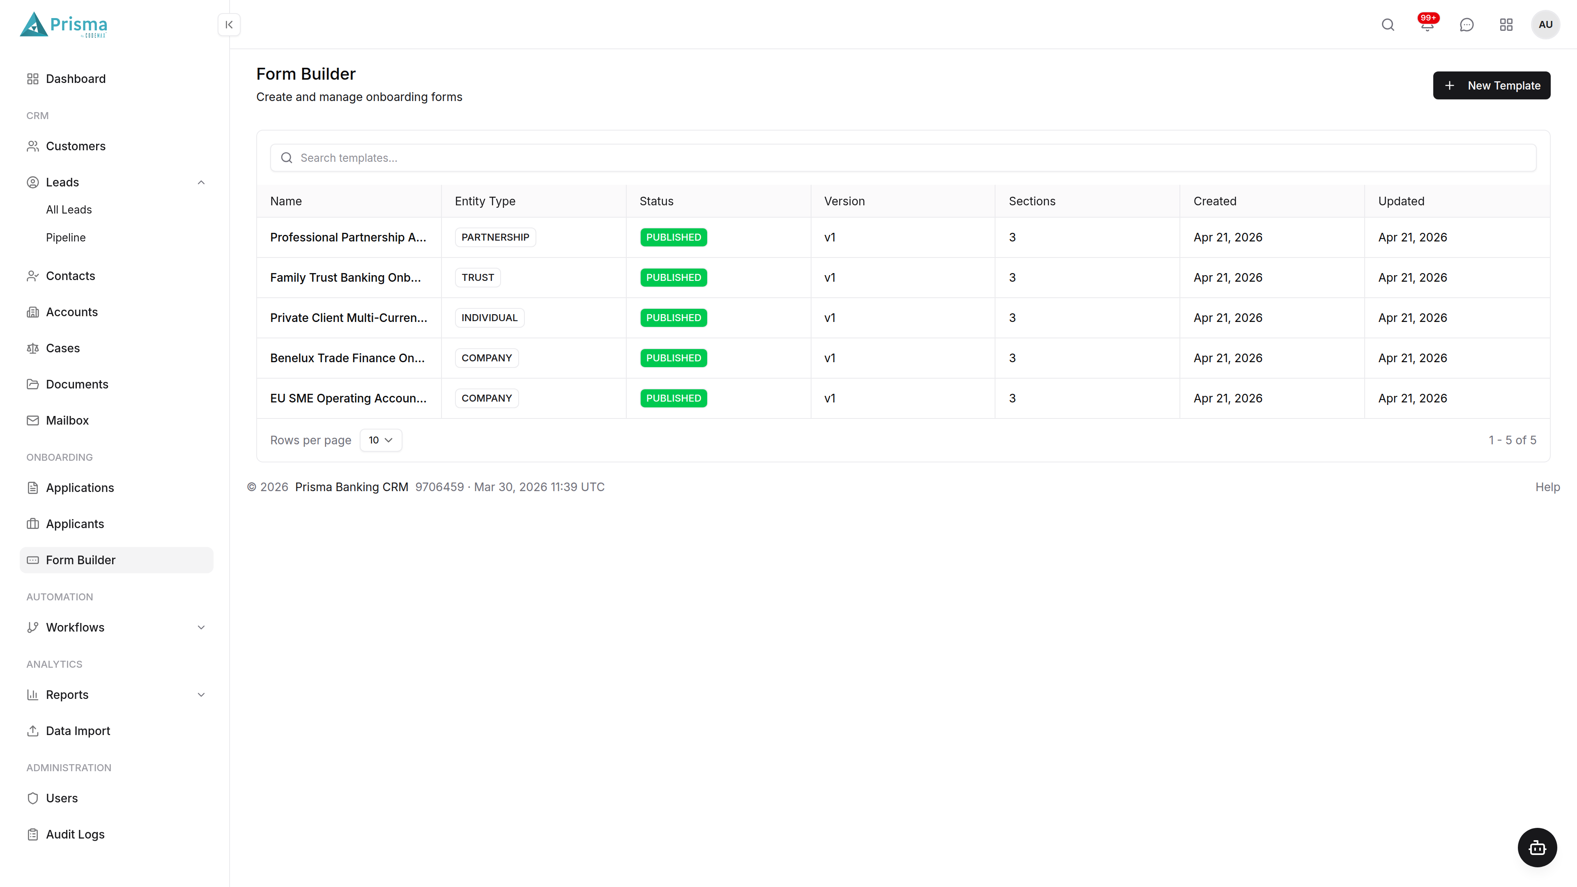This screenshot has width=1577, height=887.
Task: Go to All Leads
Action: pos(69,210)
